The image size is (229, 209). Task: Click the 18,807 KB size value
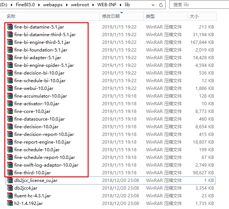(203, 142)
